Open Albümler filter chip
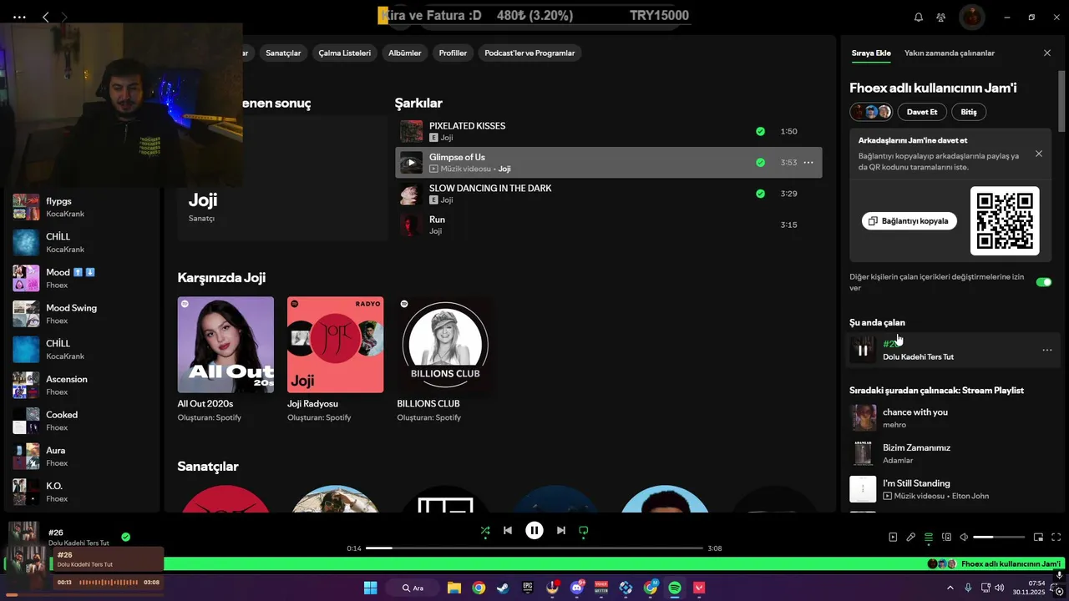Screen dimensions: 1069x601 pyautogui.click(x=405, y=53)
